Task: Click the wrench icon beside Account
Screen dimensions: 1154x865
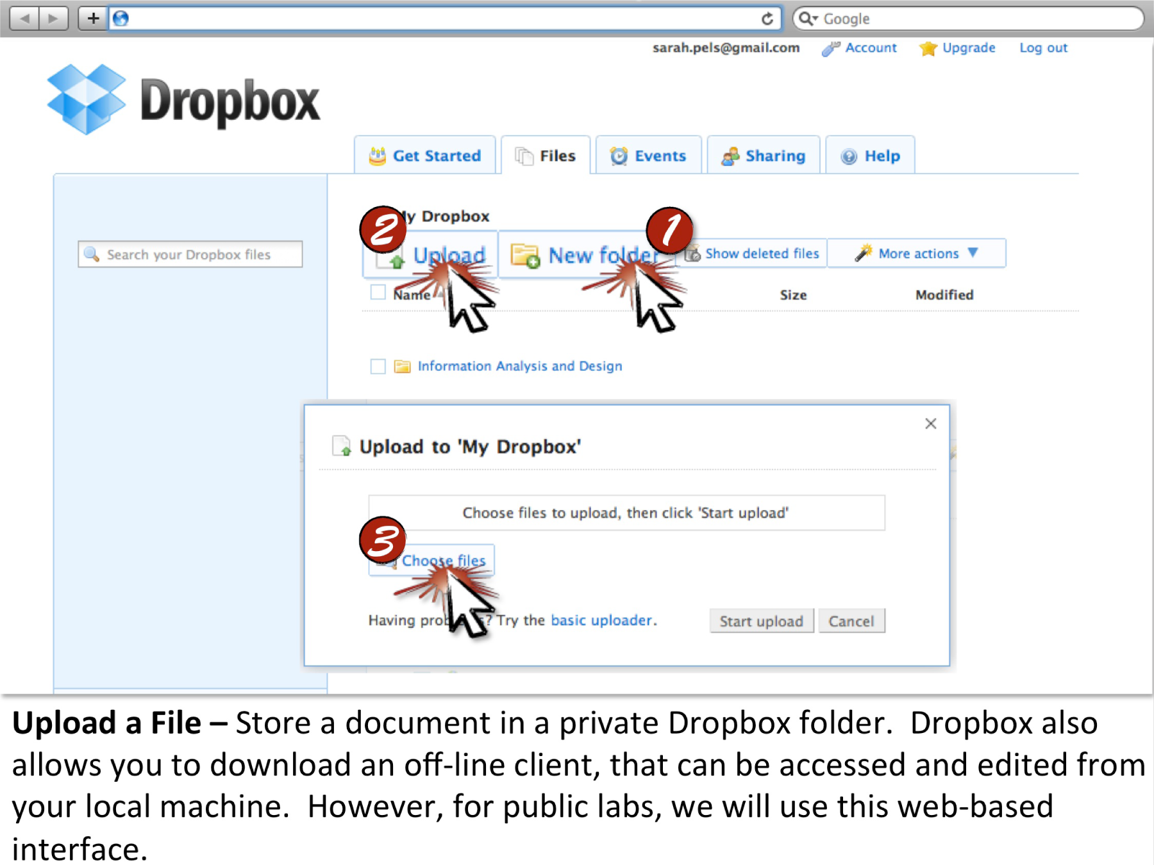Action: (x=830, y=49)
